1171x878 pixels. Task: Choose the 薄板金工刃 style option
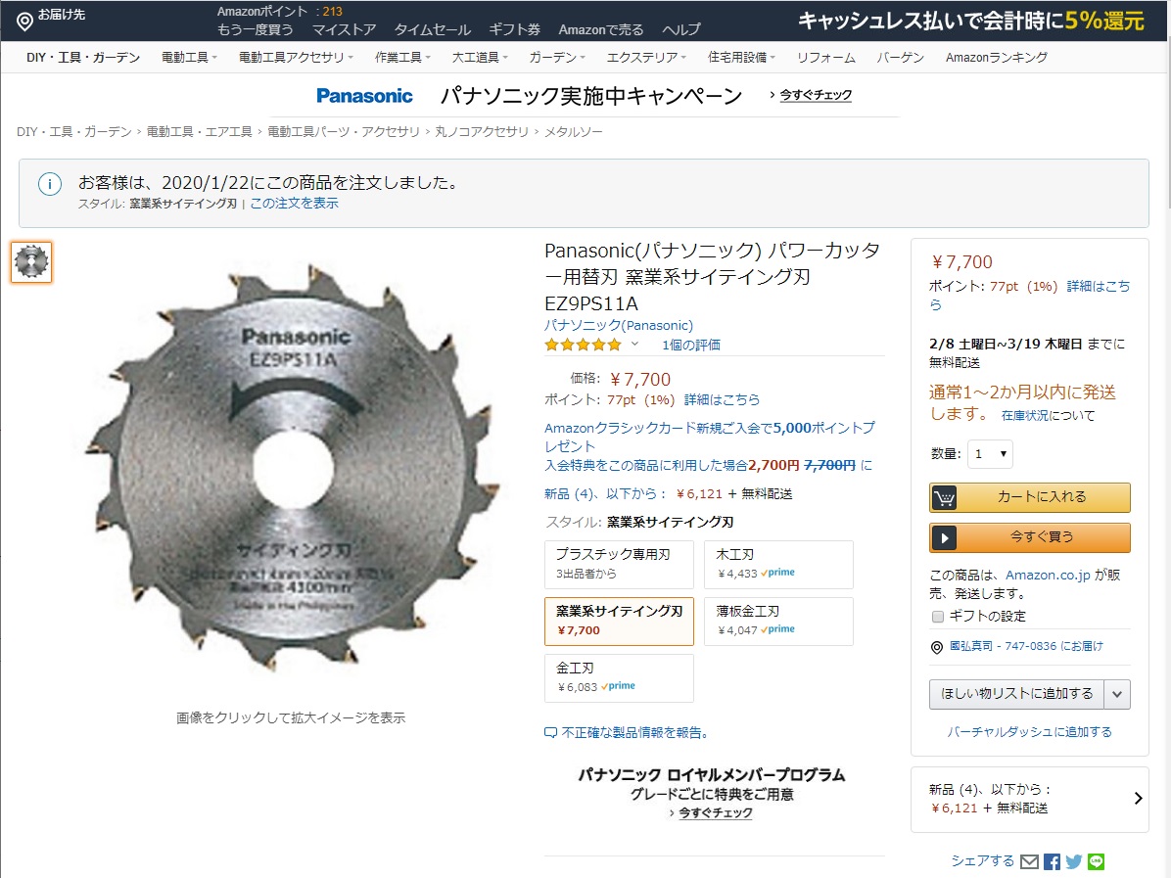click(778, 621)
